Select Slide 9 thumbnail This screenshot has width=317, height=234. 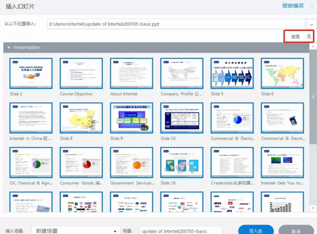click(132, 118)
